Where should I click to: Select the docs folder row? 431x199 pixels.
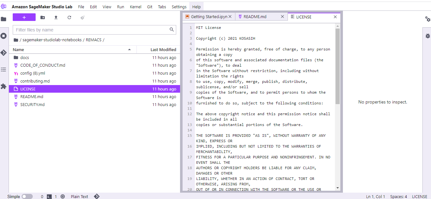click(94, 57)
